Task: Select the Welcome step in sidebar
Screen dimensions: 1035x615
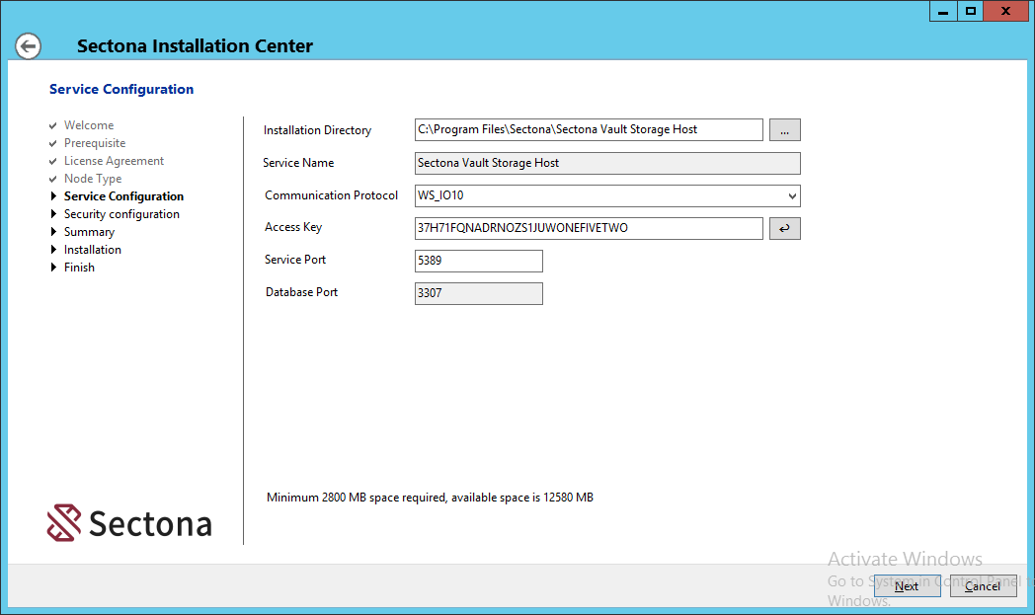Action: tap(89, 125)
